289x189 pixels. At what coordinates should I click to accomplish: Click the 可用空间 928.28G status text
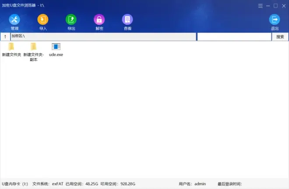(118, 184)
